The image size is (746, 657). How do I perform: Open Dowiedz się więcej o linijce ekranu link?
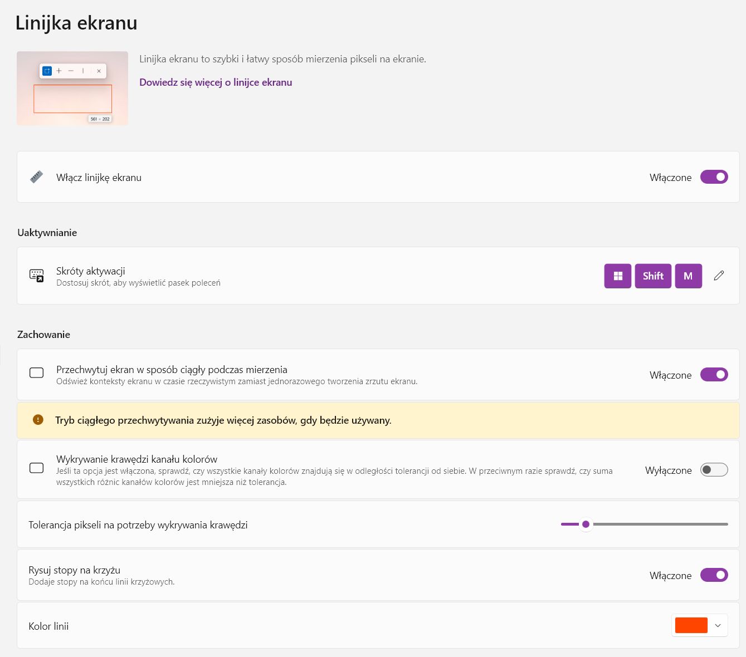pyautogui.click(x=216, y=82)
